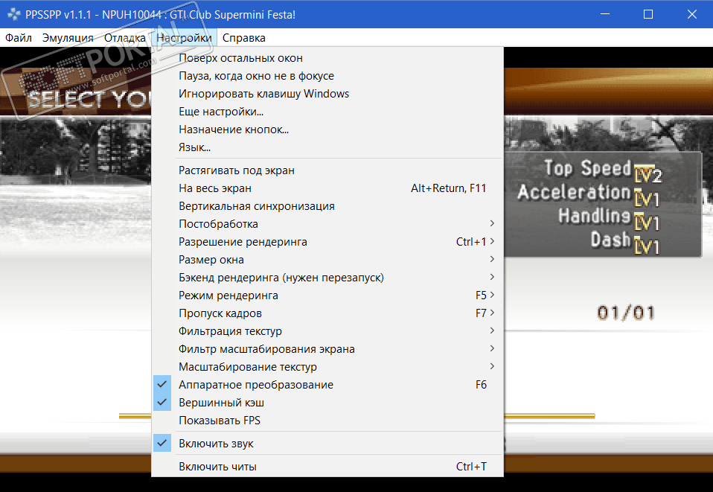
Task: Expand the Размер окна submenu
Action: pyautogui.click(x=327, y=260)
